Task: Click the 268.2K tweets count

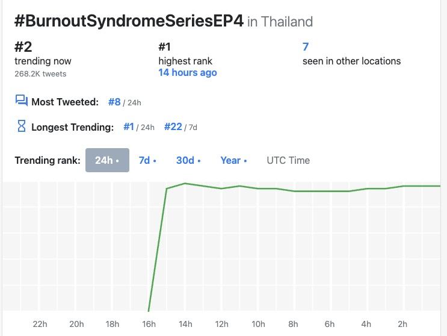Action: coord(40,74)
